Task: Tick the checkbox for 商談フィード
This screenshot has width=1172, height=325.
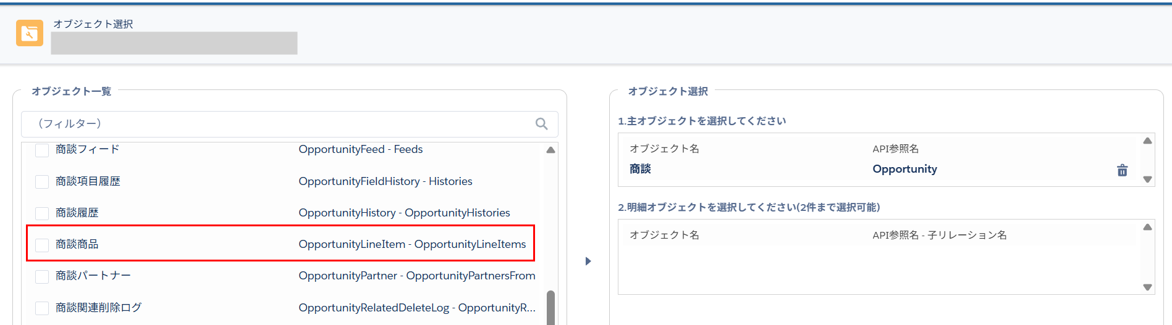Action: 42,150
